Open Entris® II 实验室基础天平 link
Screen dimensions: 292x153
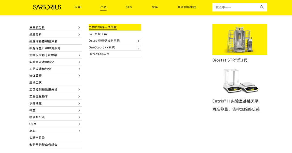click(235, 101)
